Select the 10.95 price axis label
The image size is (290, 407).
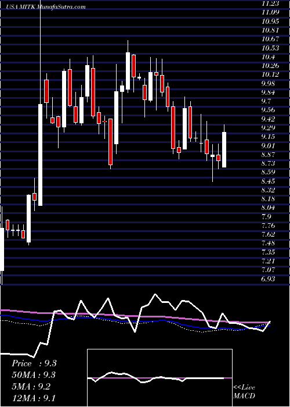(x=270, y=21)
